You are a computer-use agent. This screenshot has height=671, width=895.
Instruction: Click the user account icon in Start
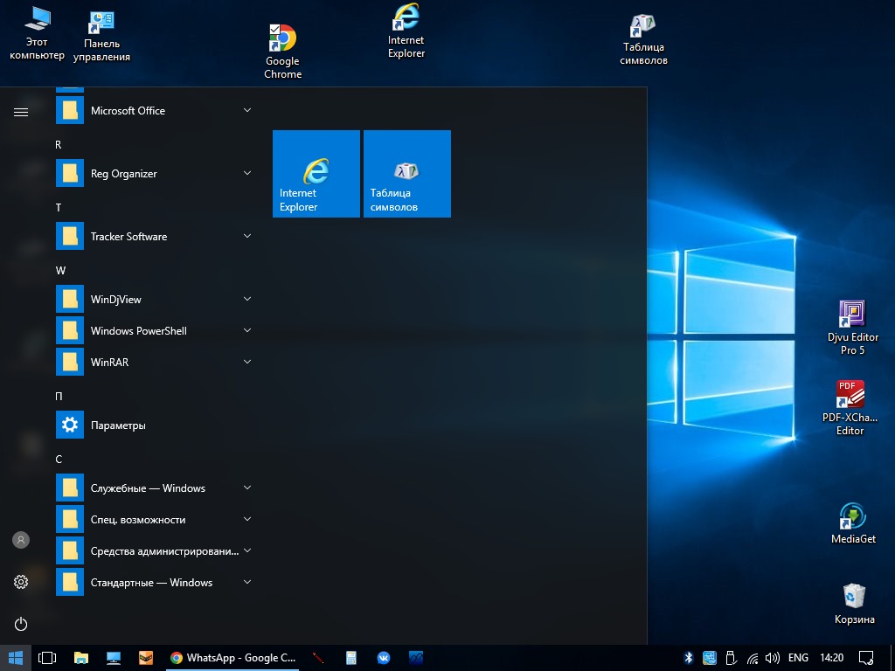click(x=21, y=540)
